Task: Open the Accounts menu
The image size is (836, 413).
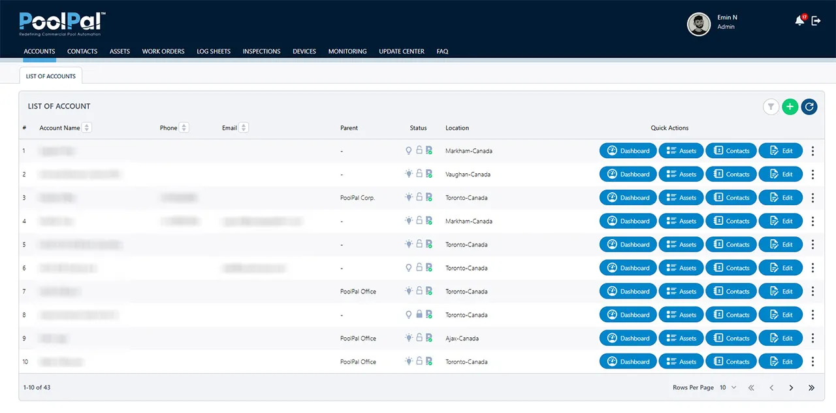Action: click(x=39, y=52)
